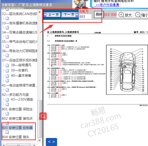
Task: Open 801 安装位置 保险丝
Action: pos(17,109)
